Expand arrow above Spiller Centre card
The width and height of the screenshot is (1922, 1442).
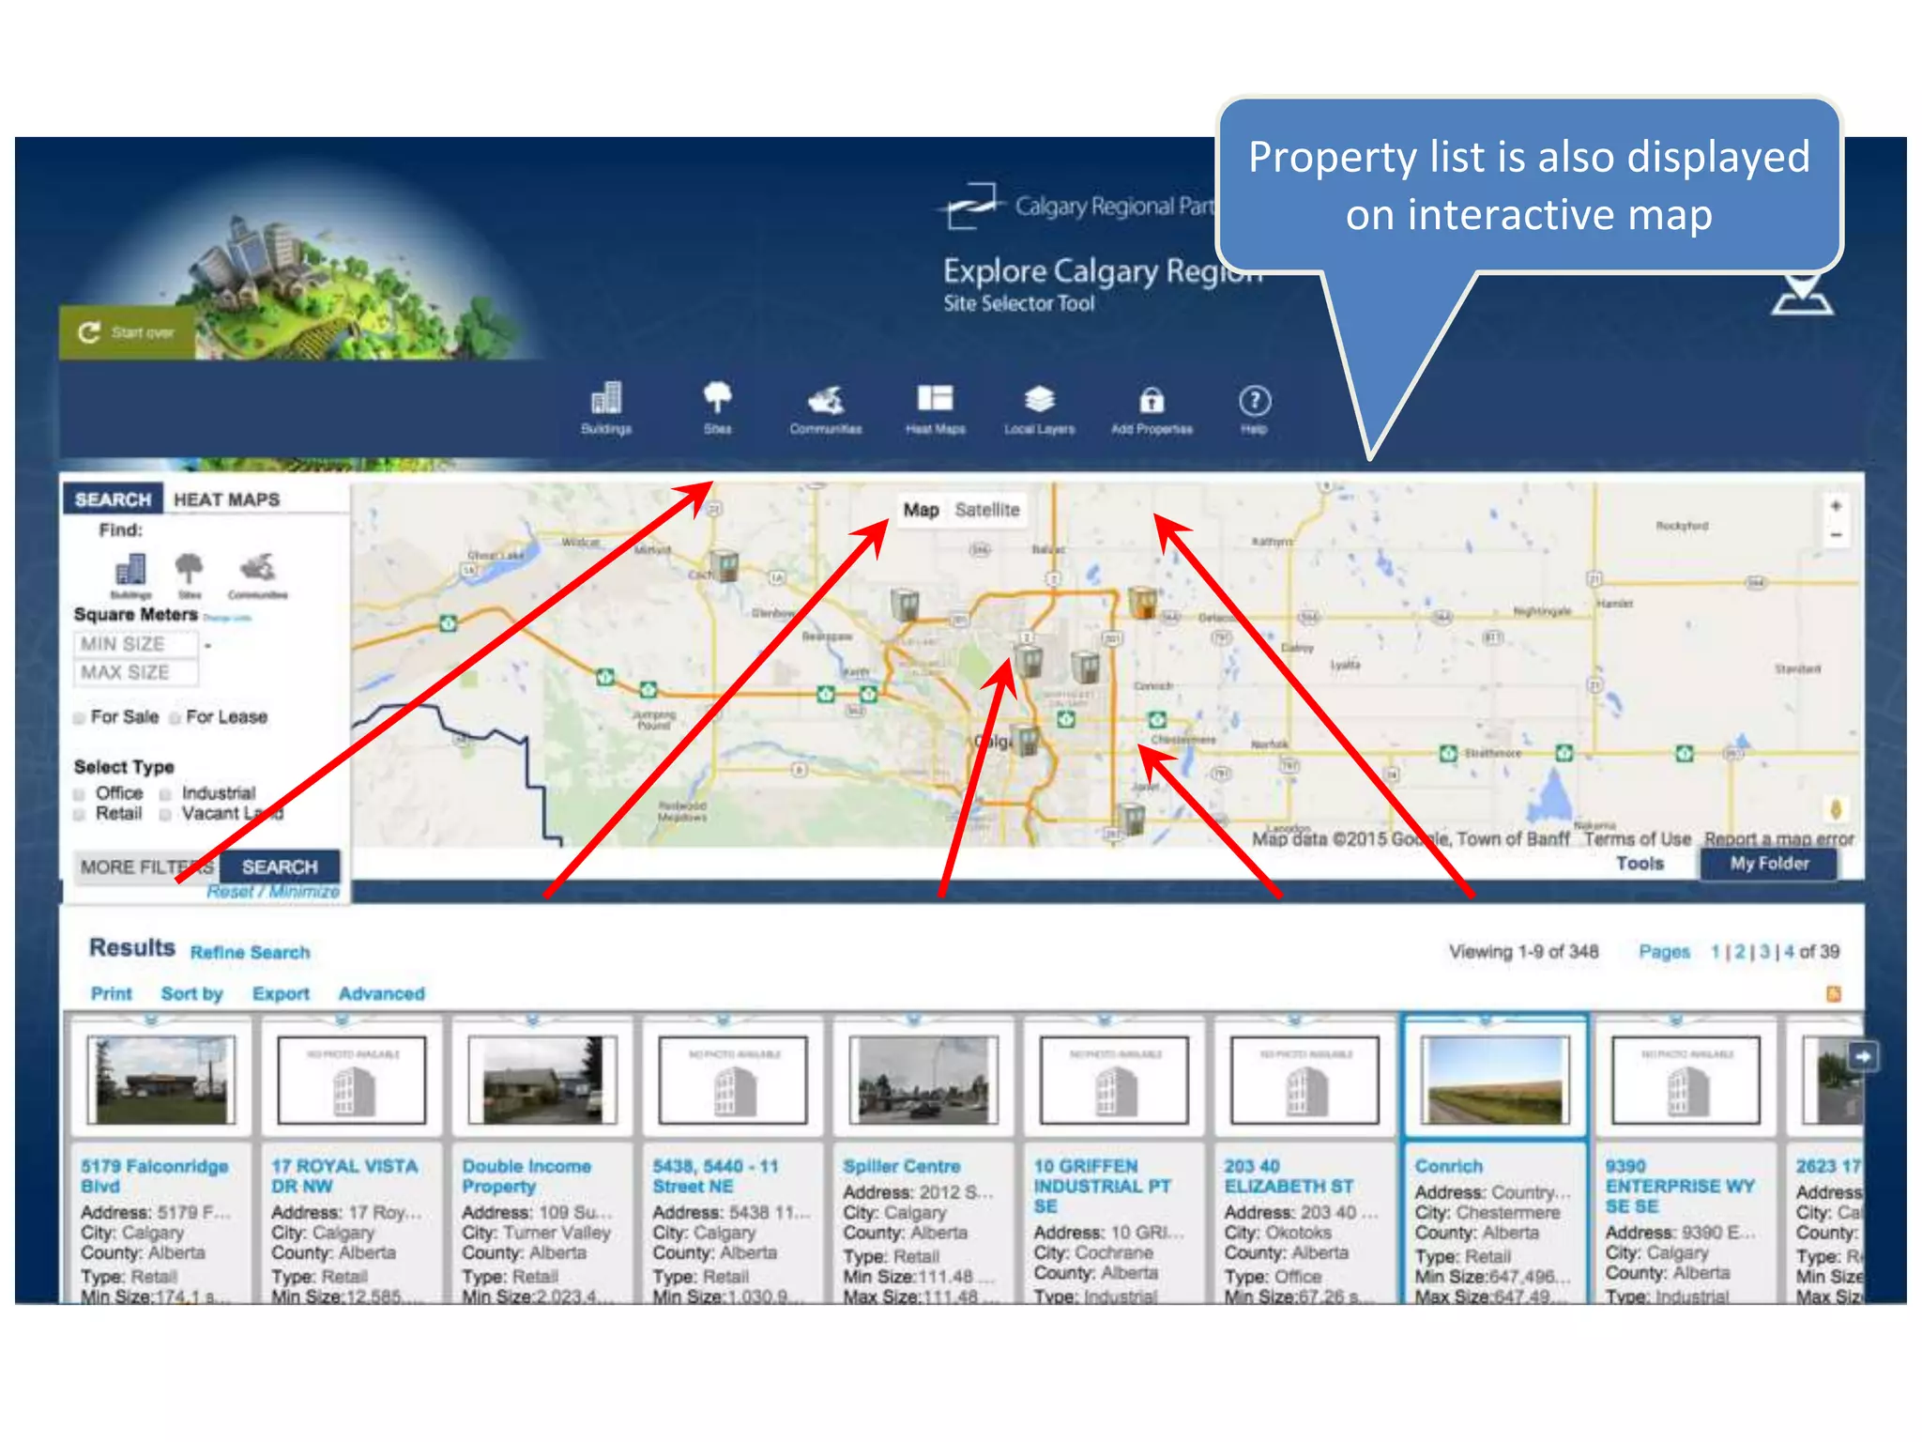[x=913, y=1020]
